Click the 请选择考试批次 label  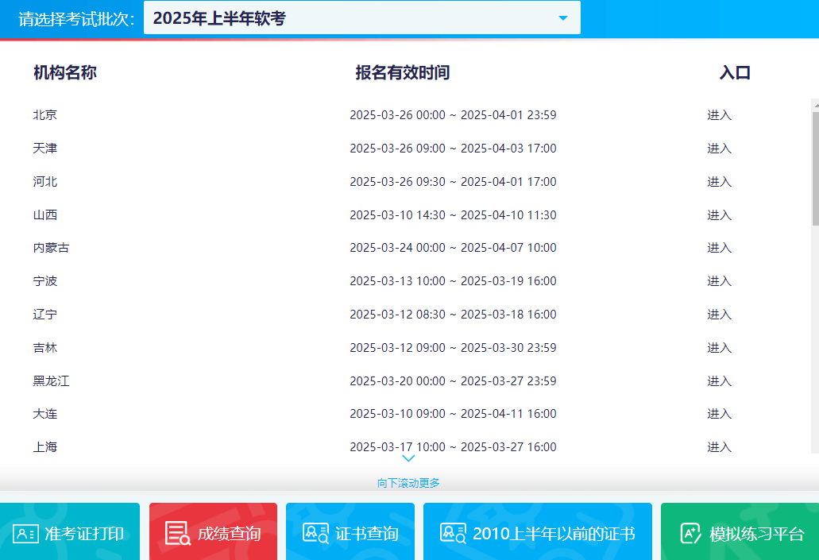[x=76, y=19]
